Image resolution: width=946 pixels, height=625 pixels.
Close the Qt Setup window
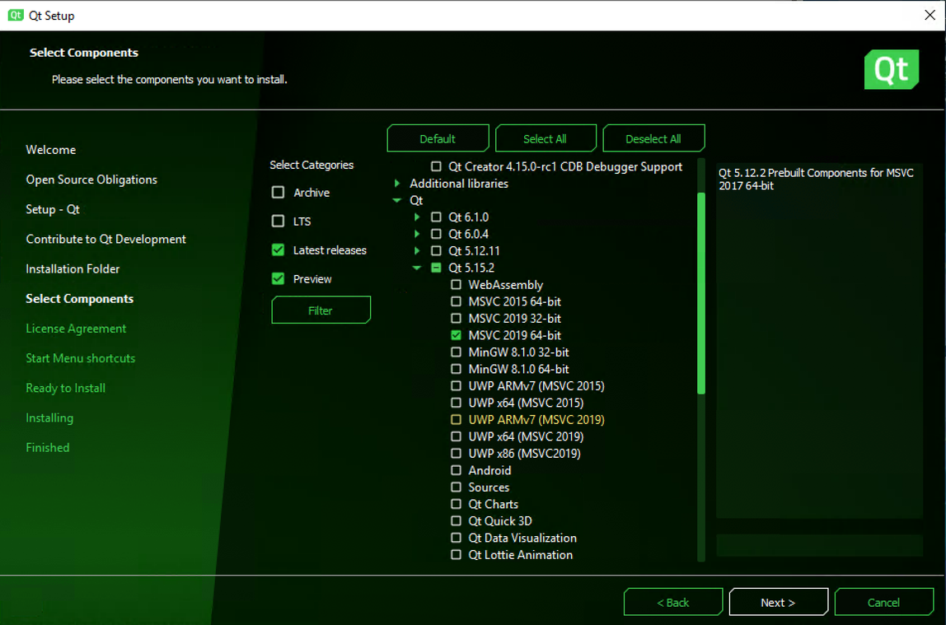click(x=930, y=15)
